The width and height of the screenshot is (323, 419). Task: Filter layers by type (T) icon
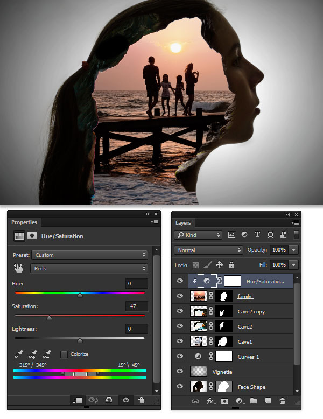(257, 235)
